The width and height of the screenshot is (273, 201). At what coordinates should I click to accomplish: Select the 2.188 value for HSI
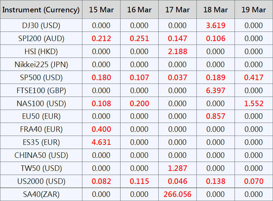coord(178,52)
